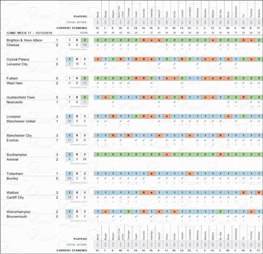
Task: Click the Game Week 17 – 15/12/2018 heading
Action: [29, 33]
